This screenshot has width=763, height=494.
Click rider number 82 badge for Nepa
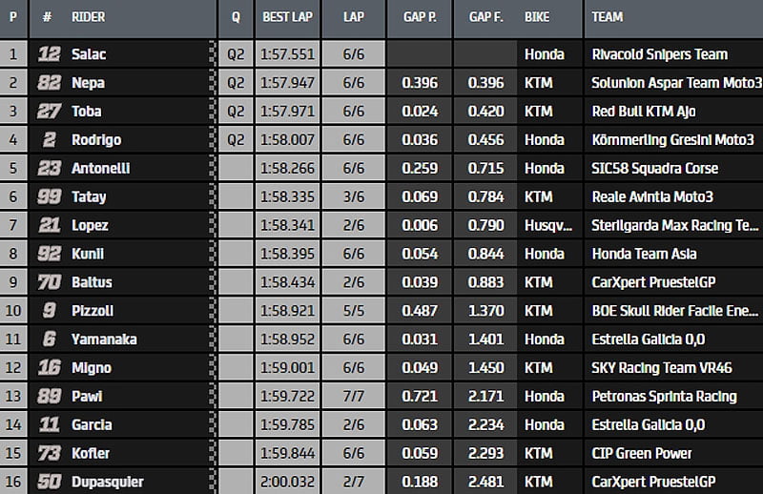pyautogui.click(x=48, y=83)
